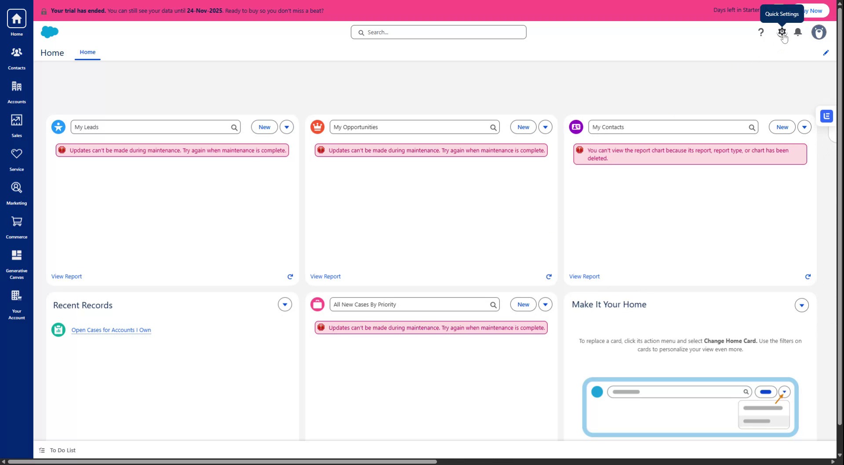
Task: Switch to the Home tab
Action: coord(87,52)
